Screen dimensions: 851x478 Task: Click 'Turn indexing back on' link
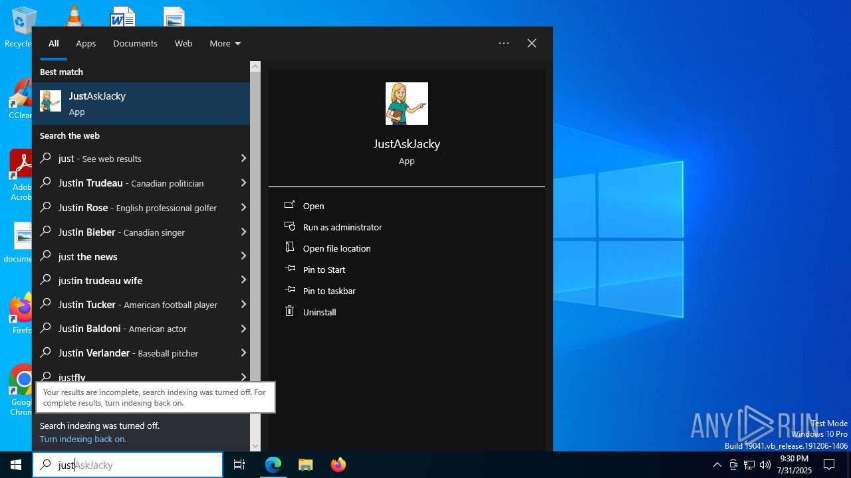click(83, 439)
